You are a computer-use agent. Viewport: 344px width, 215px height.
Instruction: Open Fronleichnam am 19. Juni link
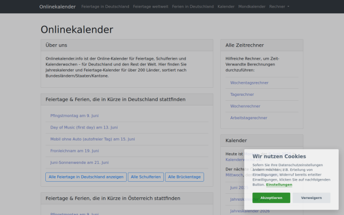click(x=75, y=151)
